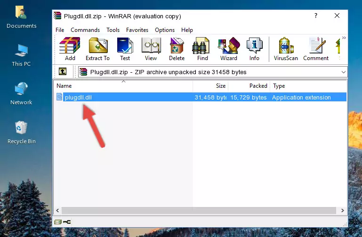This screenshot has height=237, width=362.
Task: Click the plugdll.dll file icon
Action: (59, 97)
